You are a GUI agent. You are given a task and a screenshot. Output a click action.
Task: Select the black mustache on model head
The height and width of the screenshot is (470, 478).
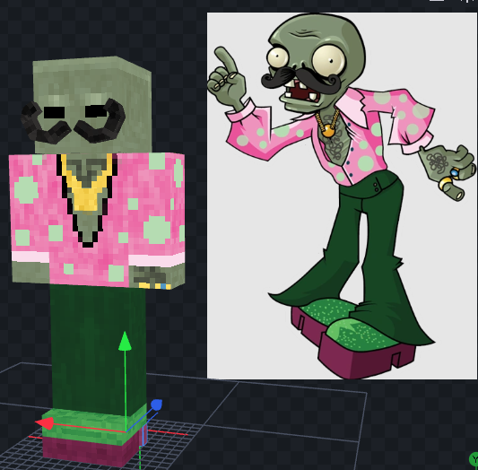pos(74,122)
